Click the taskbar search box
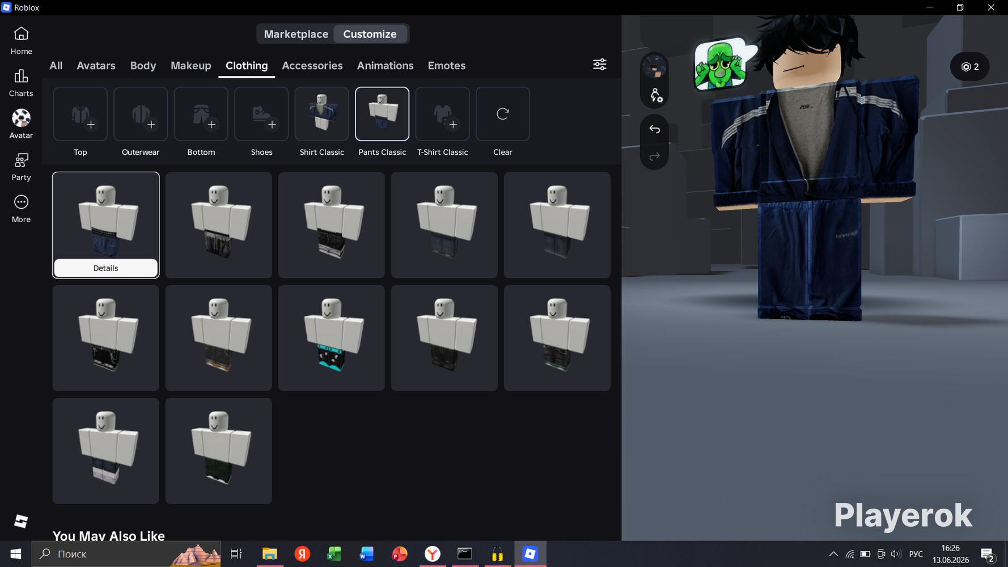 tap(126, 554)
